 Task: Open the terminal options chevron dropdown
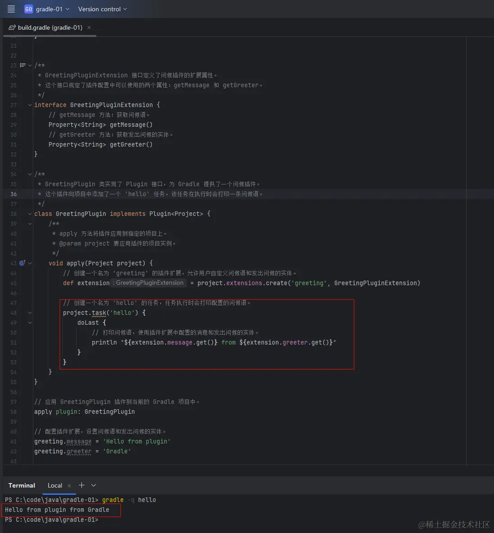(x=94, y=485)
